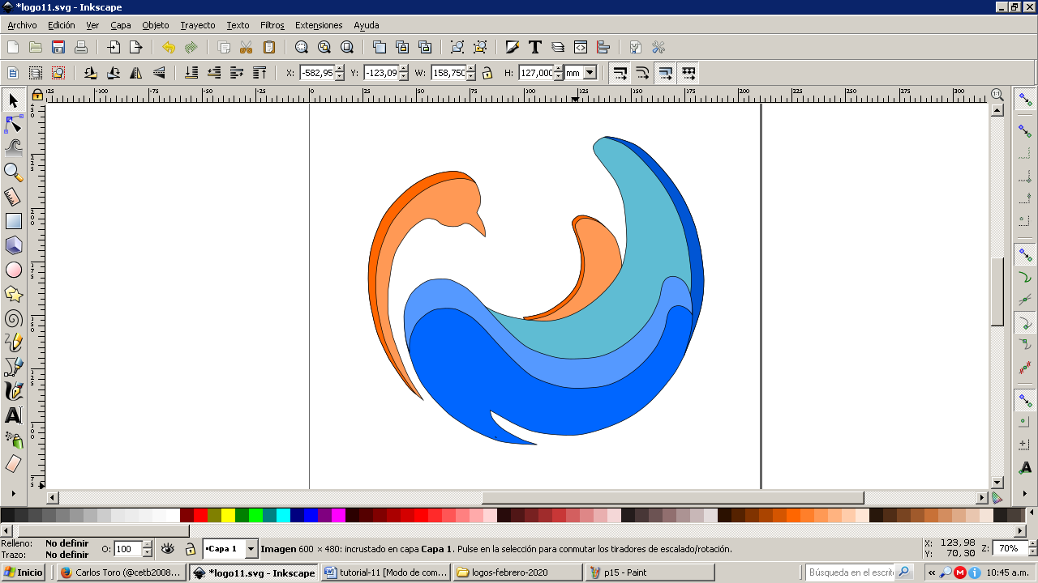Select the Node edit tool
This screenshot has width=1038, height=583.
[x=13, y=124]
